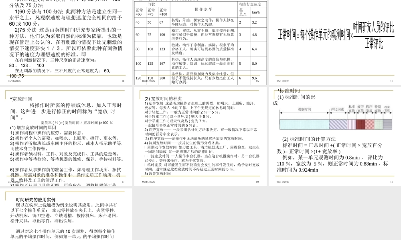Click the 2)75 分法 paragraph start
Image resolution: width=401 pixels, height=240 pixels.
pos(26,30)
